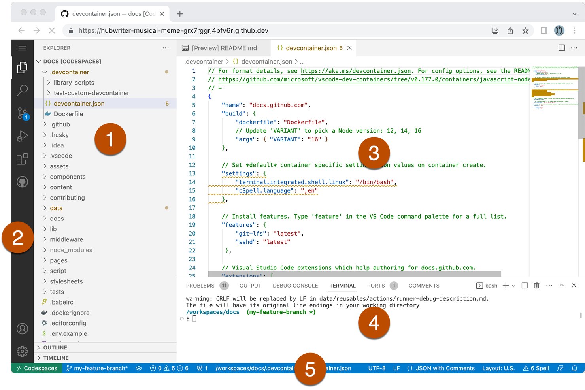Viewport: 585px width, 390px height.
Task: Open the Accounts menu icon
Action: pyautogui.click(x=22, y=329)
